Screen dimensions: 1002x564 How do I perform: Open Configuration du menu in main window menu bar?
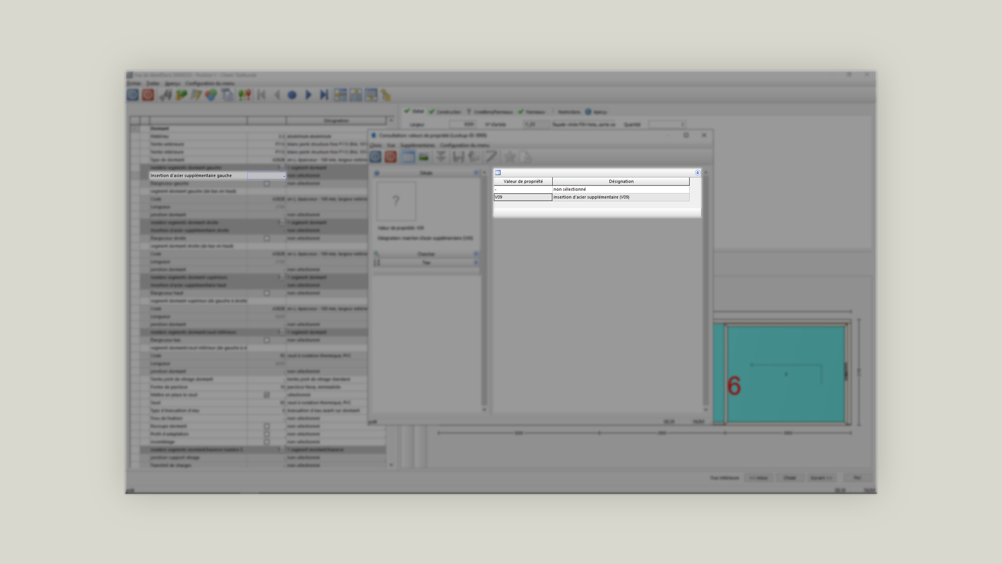click(x=210, y=84)
